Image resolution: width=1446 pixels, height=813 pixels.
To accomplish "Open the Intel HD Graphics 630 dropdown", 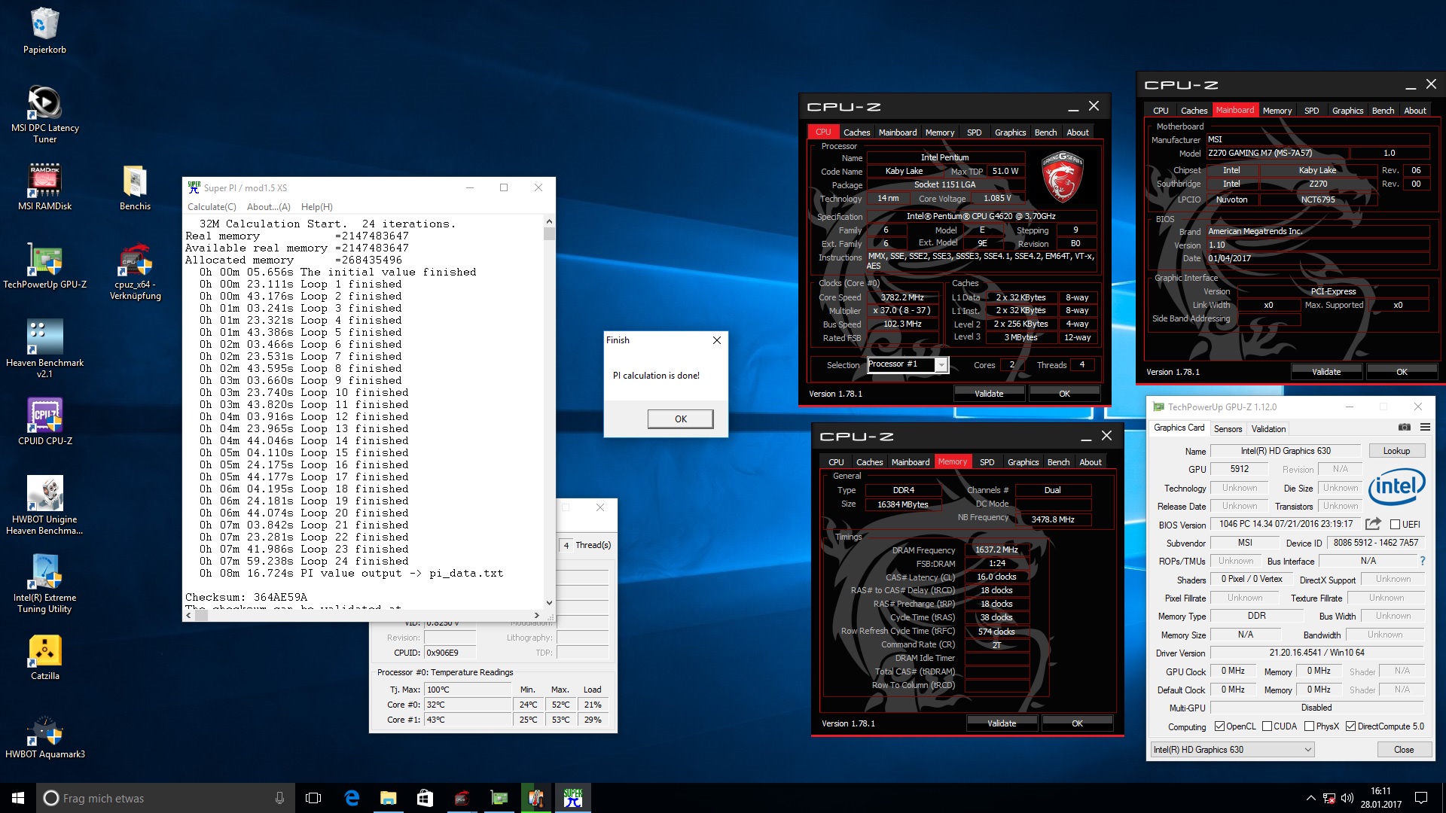I will coord(1232,750).
